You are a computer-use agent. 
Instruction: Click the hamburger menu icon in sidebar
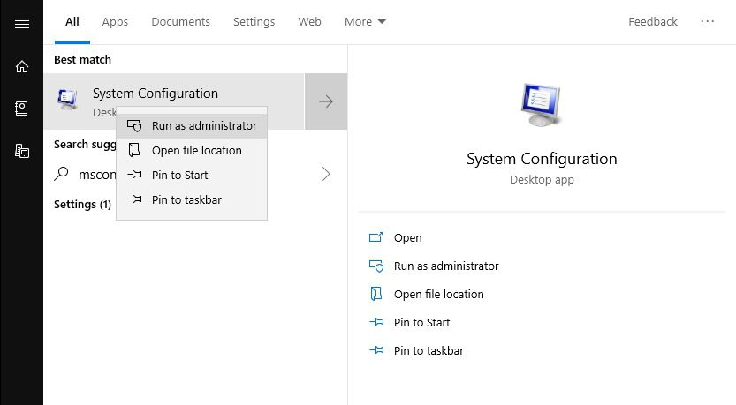pyautogui.click(x=22, y=24)
